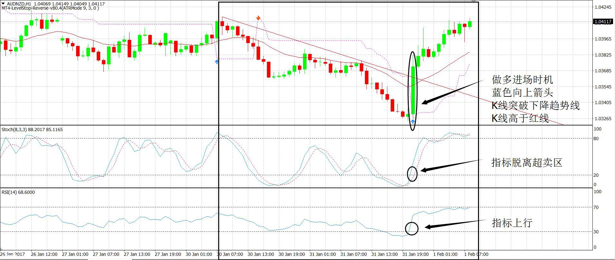Click price level 1.03825 on the price axis

pyautogui.click(x=603, y=55)
